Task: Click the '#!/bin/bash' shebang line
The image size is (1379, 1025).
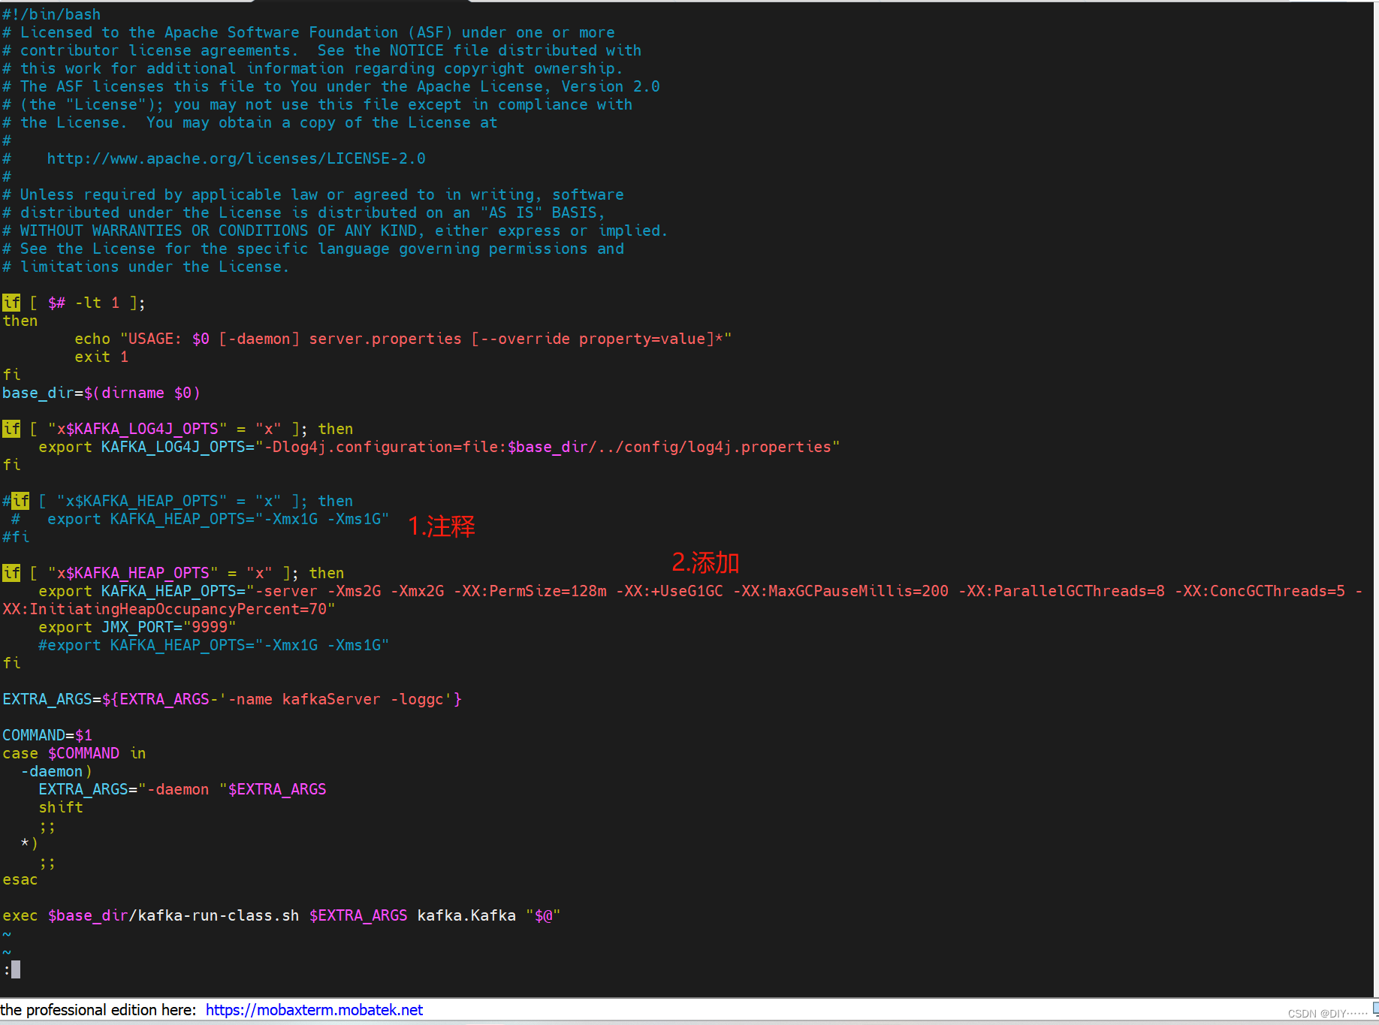Action: [51, 14]
